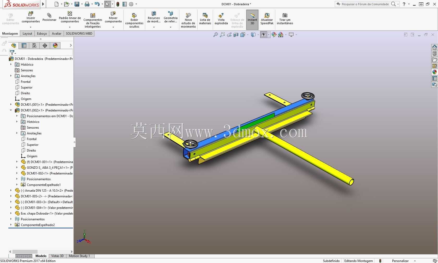Save the document with the floppy disk icon
The image size is (438, 263).
(x=77, y=4)
